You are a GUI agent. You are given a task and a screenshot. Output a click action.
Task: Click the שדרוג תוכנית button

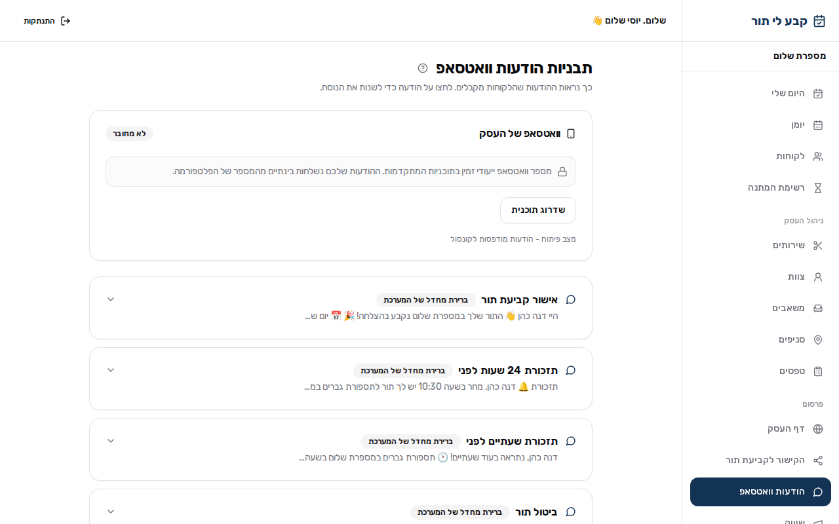point(538,210)
